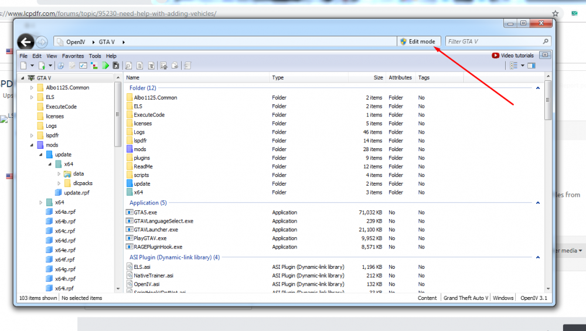Click the view mode list icon
The height and width of the screenshot is (331, 586).
click(514, 66)
